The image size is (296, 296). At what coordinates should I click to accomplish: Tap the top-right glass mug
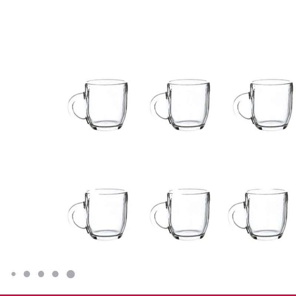click(263, 105)
